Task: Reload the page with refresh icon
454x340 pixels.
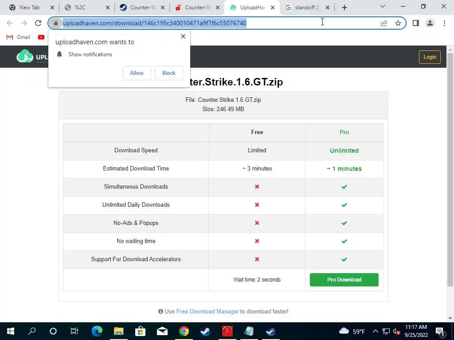Action: (38, 23)
